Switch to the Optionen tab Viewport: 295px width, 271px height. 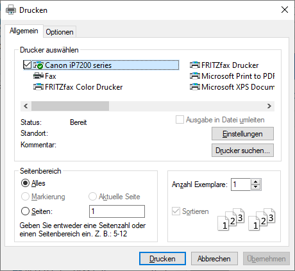[x=60, y=32]
